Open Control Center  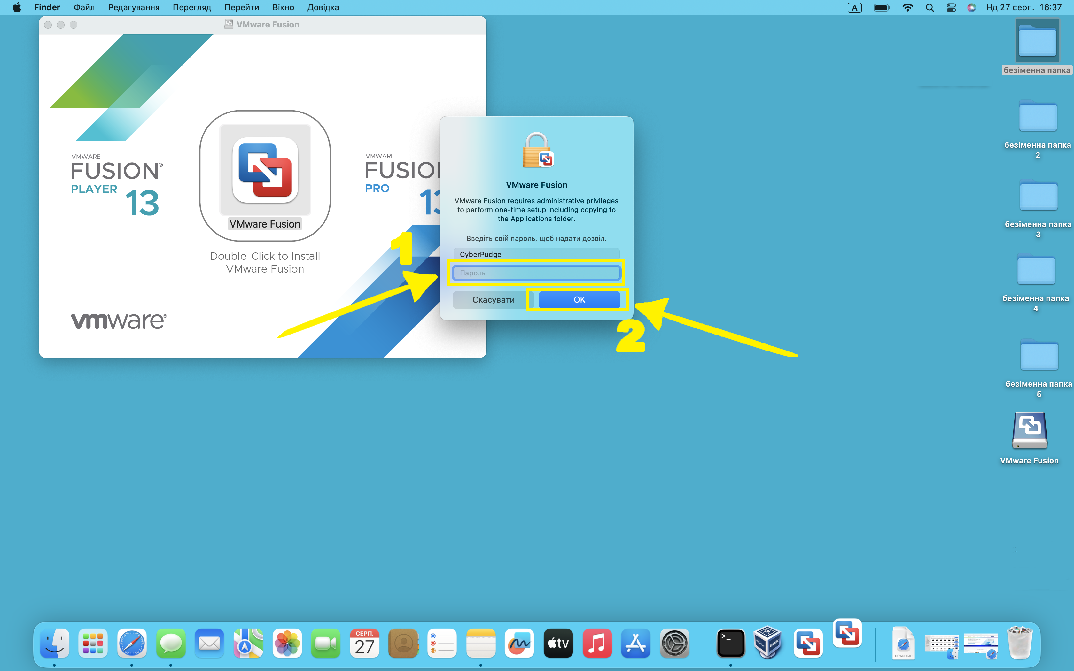point(951,8)
